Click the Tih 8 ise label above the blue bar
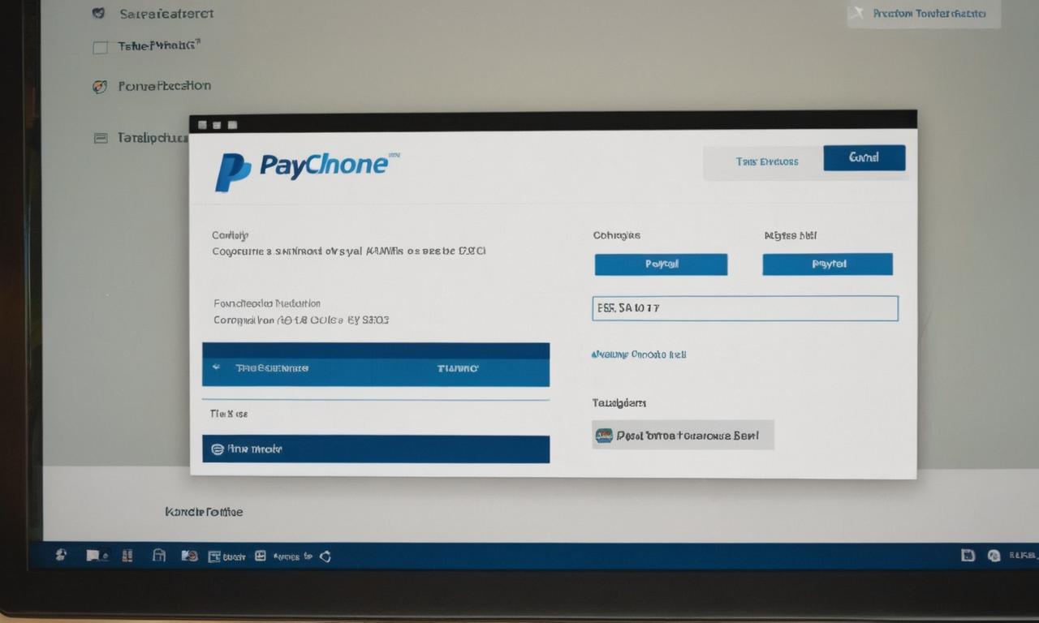The width and height of the screenshot is (1039, 623). click(x=229, y=414)
